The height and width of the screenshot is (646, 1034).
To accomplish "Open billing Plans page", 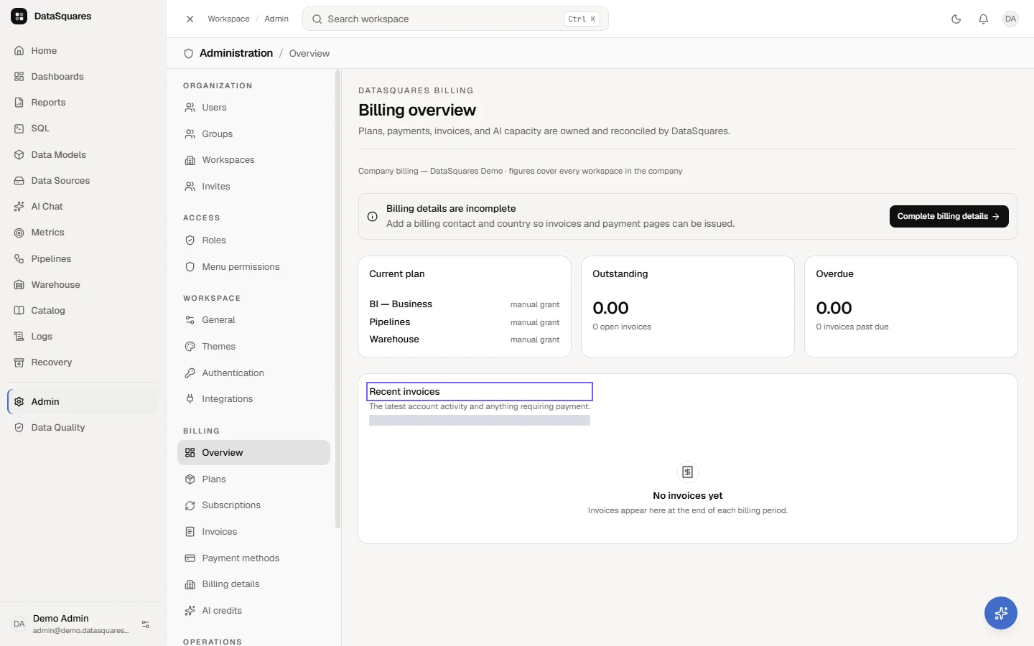I will [253, 479].
